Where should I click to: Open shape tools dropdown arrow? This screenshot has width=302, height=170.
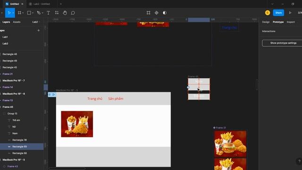[x=33, y=13]
